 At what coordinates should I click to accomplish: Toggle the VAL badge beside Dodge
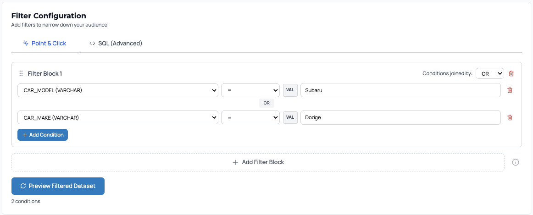(x=290, y=118)
